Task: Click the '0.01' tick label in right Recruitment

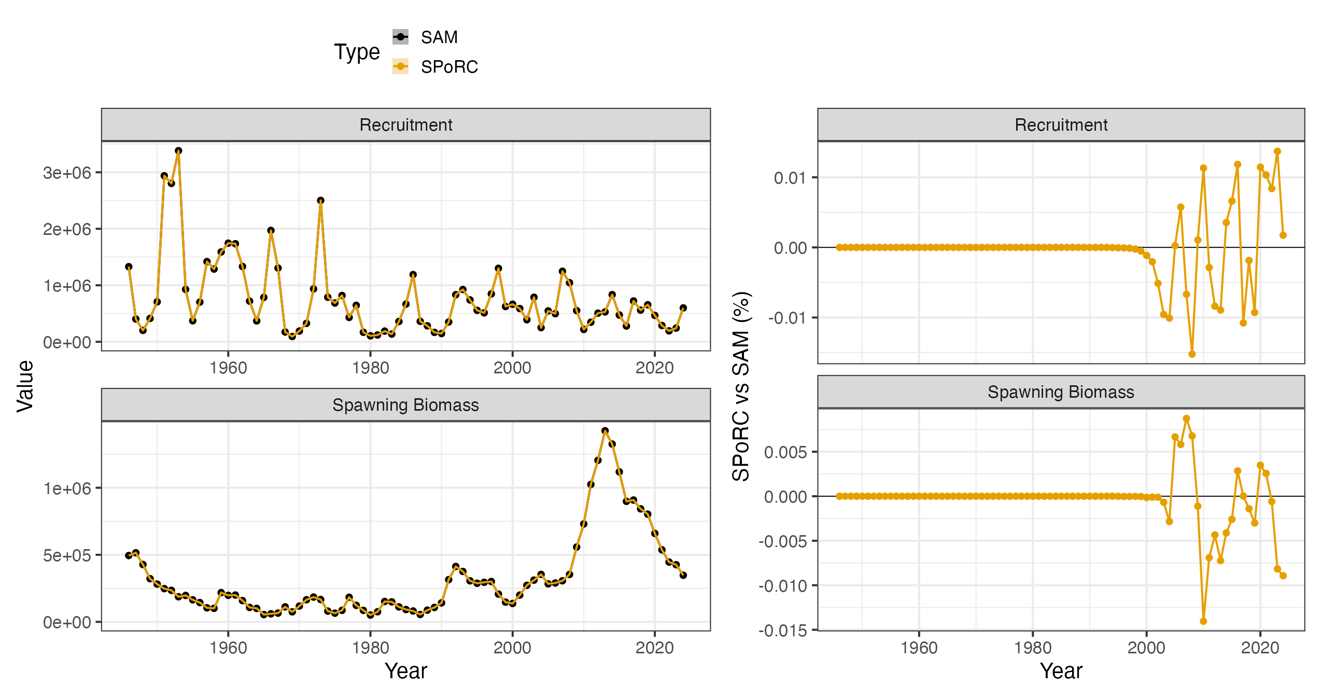Action: click(790, 178)
